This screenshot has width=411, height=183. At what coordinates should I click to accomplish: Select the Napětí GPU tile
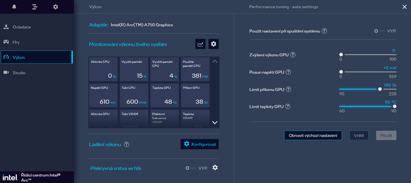point(103,95)
